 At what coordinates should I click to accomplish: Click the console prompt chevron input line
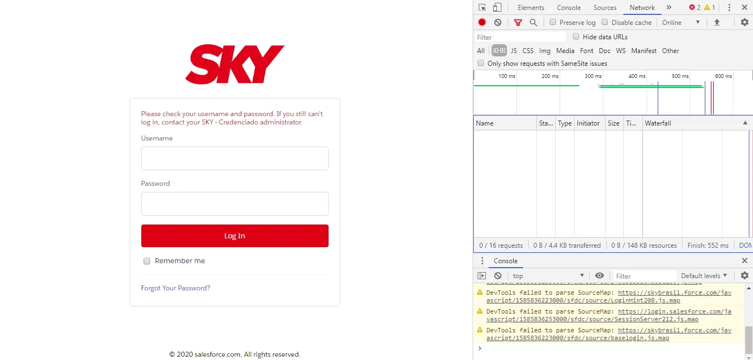click(x=609, y=348)
